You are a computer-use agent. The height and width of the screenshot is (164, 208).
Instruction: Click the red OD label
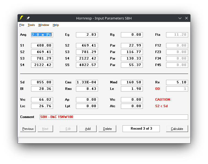pos(158,89)
